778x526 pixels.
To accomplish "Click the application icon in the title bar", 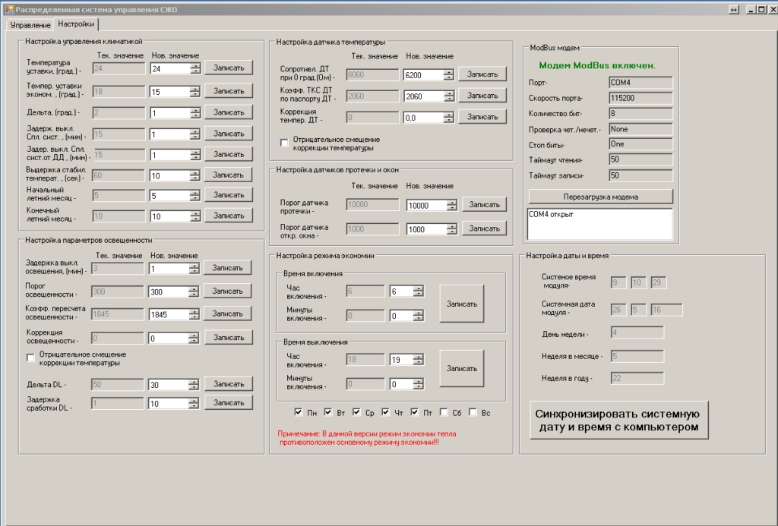I will point(10,8).
